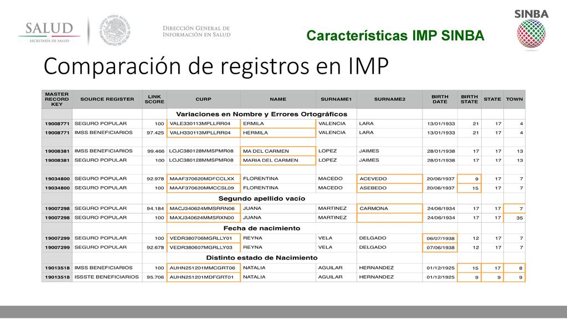Screen dimensions: 567x319
Task: Click the BIRTH DATE column header
Action: click(x=440, y=99)
